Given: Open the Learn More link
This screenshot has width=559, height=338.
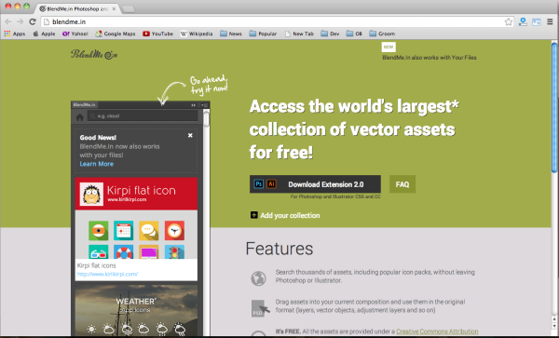Looking at the screenshot, I should click(x=97, y=164).
